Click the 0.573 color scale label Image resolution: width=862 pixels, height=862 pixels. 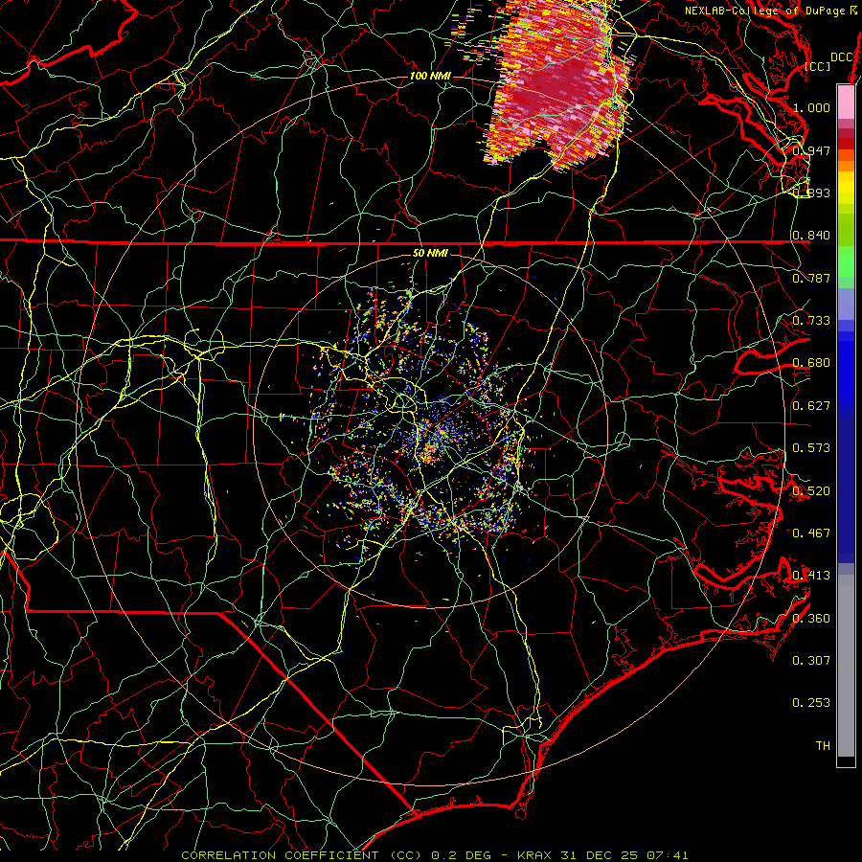[811, 447]
